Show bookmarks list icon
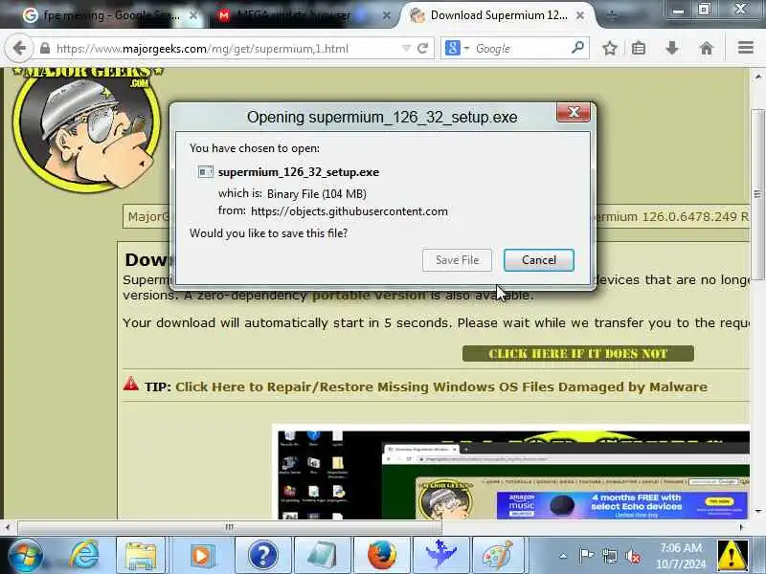The height and width of the screenshot is (574, 766). (639, 49)
